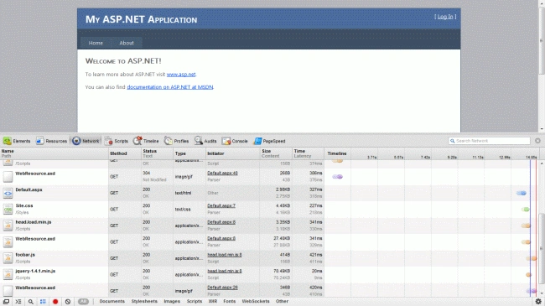Select the Default.aspx request row
Image resolution: width=545 pixels, height=306 pixels.
pos(269,193)
